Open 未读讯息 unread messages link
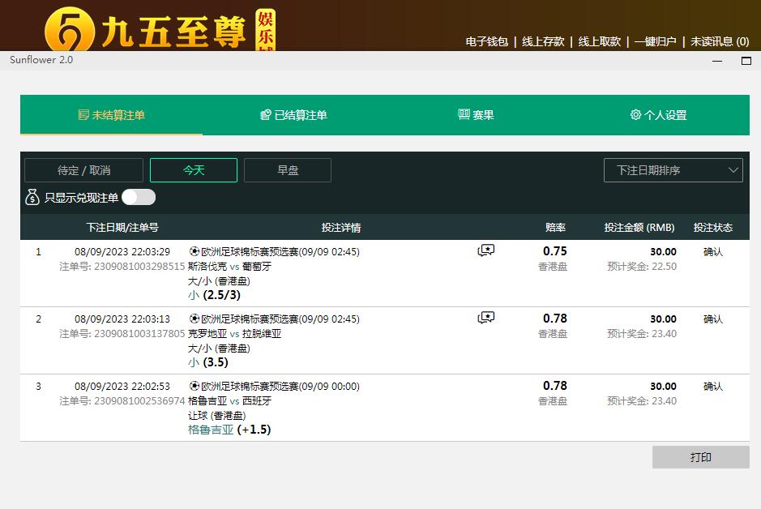This screenshot has width=761, height=509. [x=720, y=41]
